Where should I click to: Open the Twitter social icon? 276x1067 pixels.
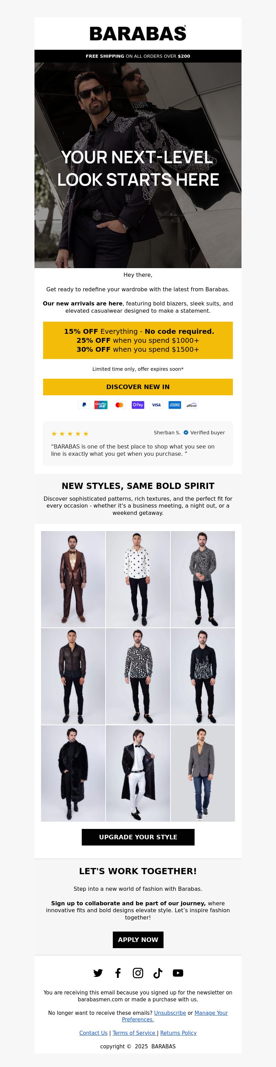tap(98, 973)
